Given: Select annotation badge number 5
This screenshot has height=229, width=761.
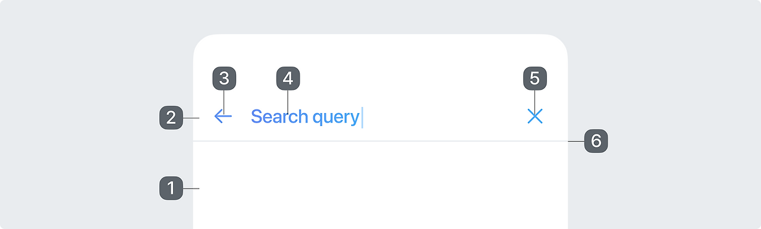Looking at the screenshot, I should tap(535, 78).
